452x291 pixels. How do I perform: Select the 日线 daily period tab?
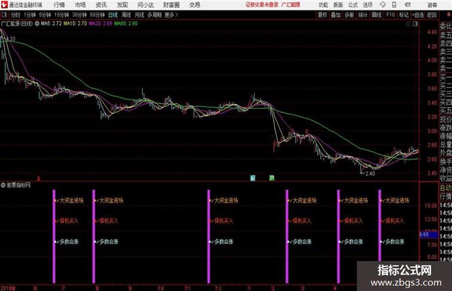point(113,15)
